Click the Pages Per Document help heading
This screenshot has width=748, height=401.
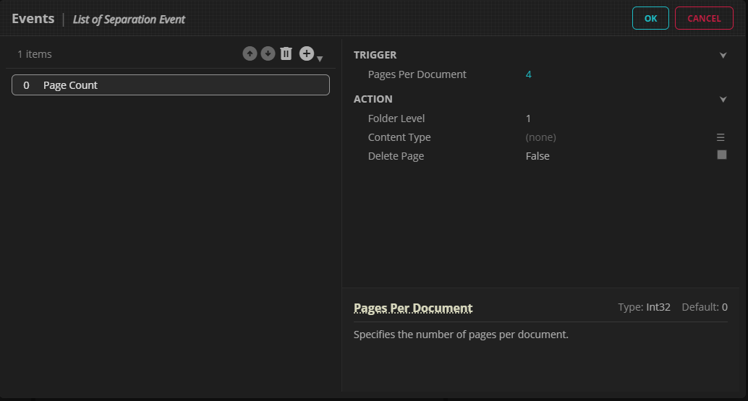[x=413, y=308]
